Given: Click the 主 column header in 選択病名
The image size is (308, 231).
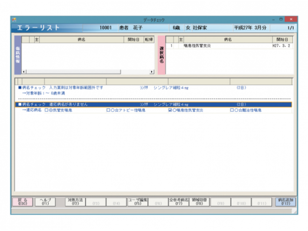Looking at the screenshot, I should tap(181, 40).
